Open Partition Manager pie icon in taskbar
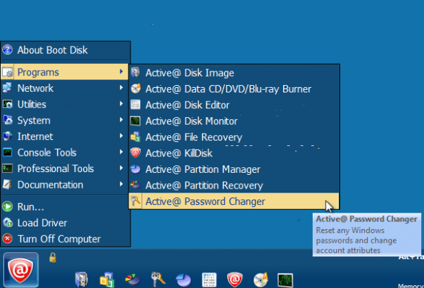 coord(183,280)
